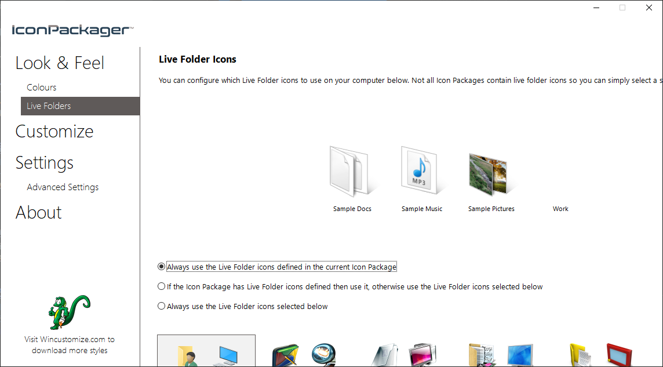Open the Settings section
663x367 pixels.
click(45, 162)
